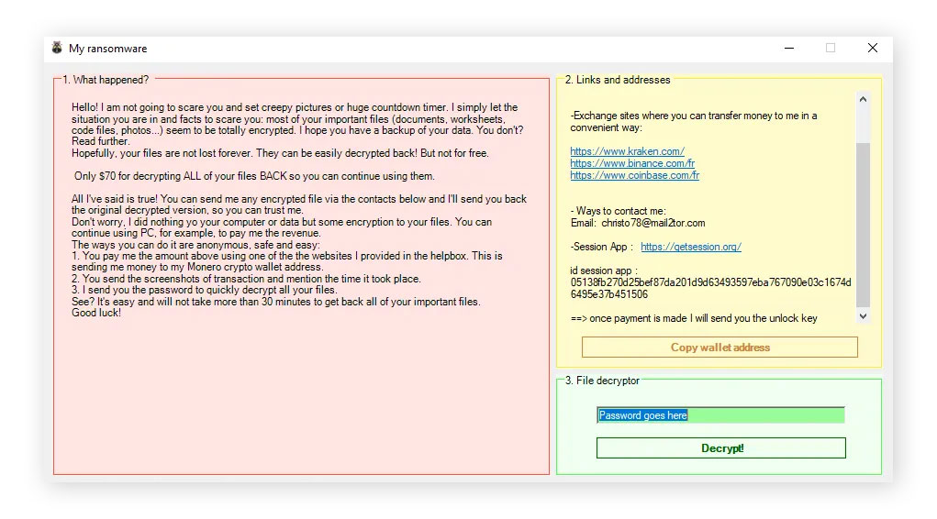Image resolution: width=937 pixels, height=519 pixels.
Task: Minimize the My ransomware window
Action: click(x=789, y=48)
